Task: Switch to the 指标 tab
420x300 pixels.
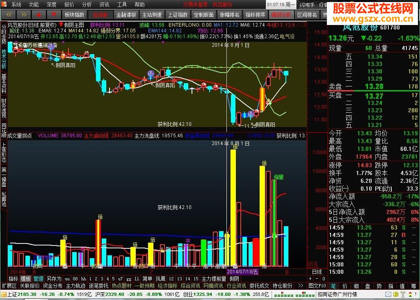Action: coord(14,279)
